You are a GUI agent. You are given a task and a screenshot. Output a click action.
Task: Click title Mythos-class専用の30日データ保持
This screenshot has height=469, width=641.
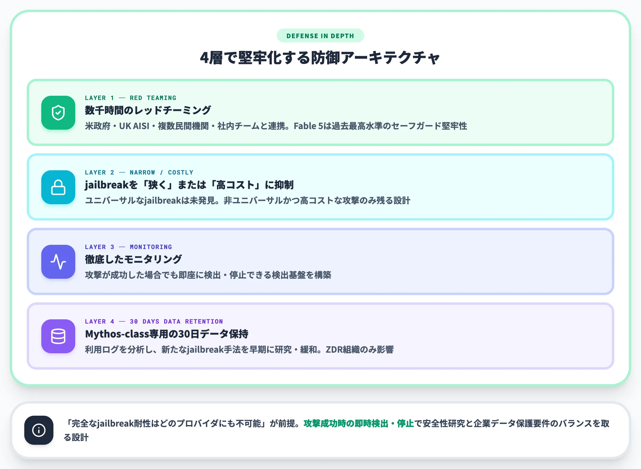tap(167, 334)
